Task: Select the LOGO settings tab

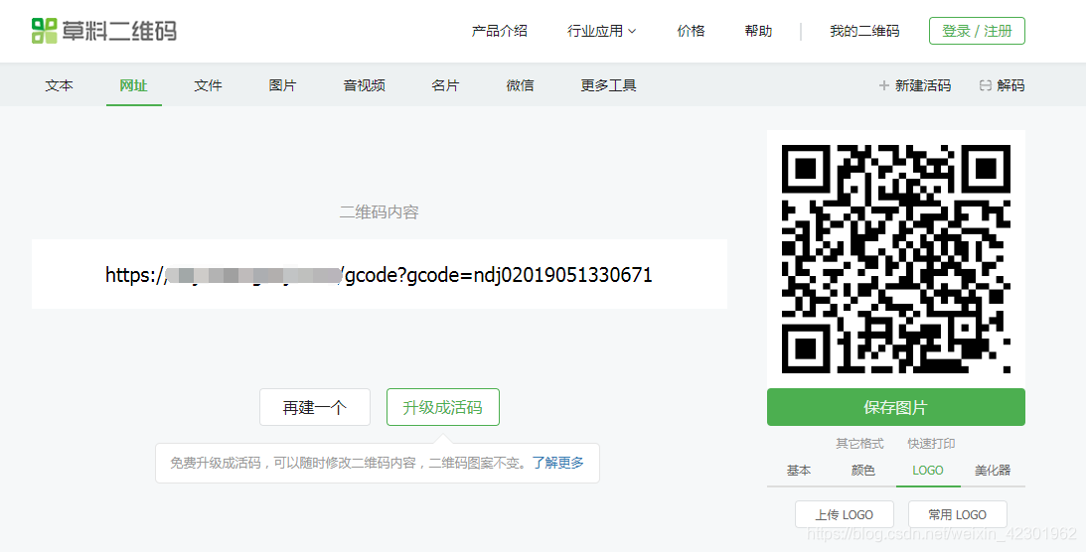Action: click(x=928, y=471)
